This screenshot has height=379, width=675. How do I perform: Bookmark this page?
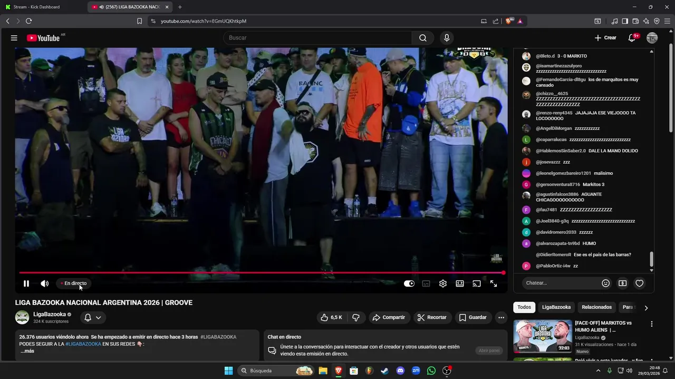tap(139, 21)
